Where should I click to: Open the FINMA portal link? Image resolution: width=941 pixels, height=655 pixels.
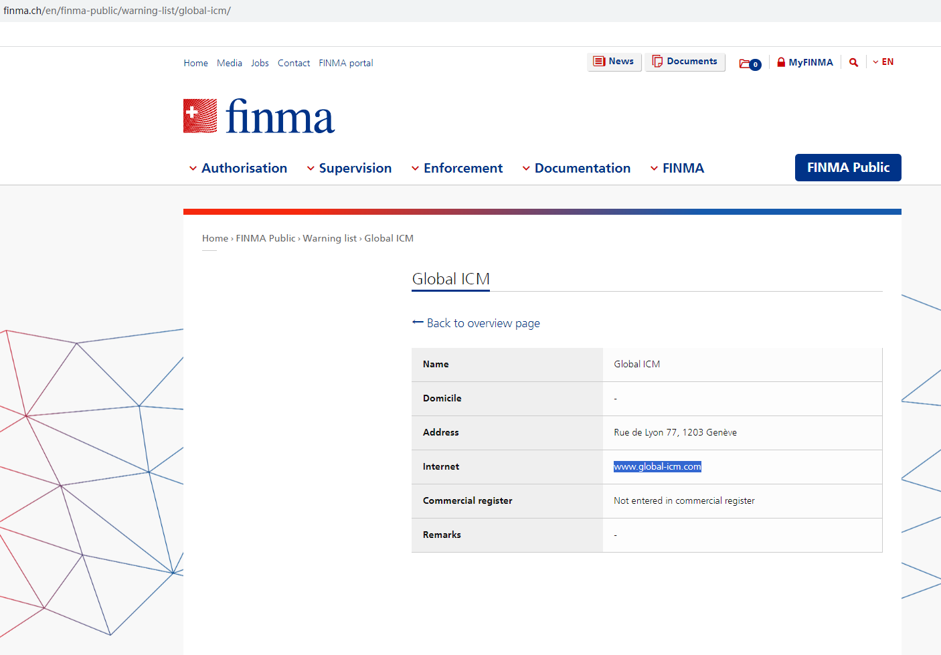pyautogui.click(x=345, y=63)
